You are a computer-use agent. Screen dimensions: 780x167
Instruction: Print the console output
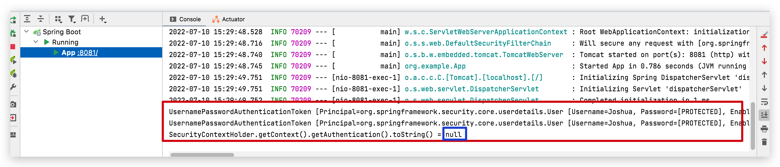tap(764, 129)
